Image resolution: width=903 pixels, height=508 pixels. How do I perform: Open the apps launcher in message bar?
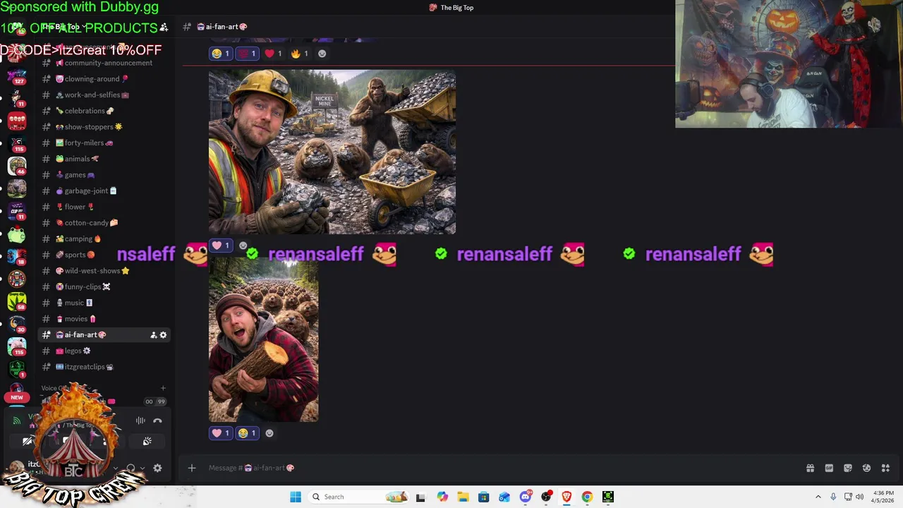coord(885,468)
